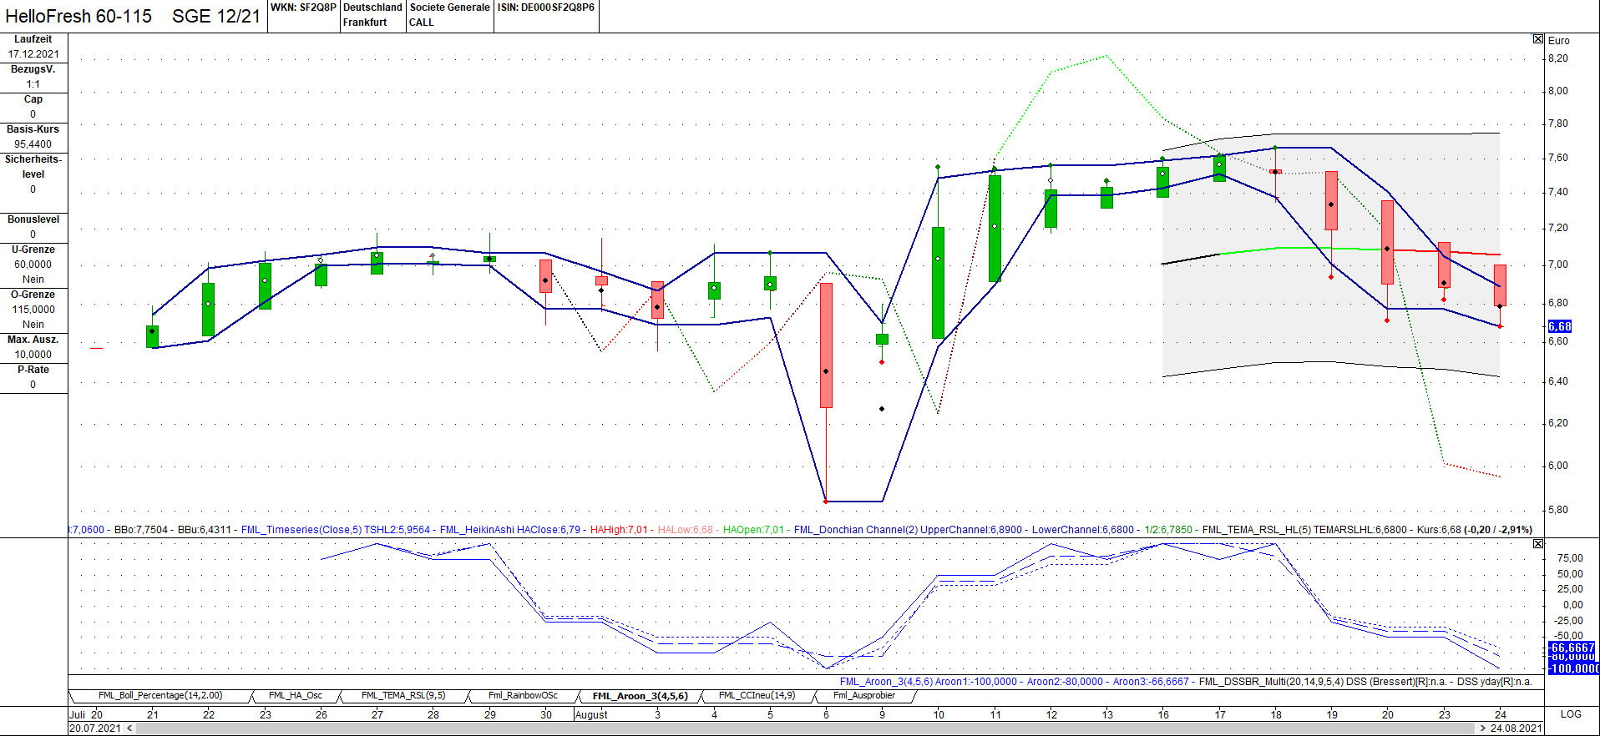This screenshot has height=736, width=1600.
Task: Click Nein below the O-Grenze value
Action: (x=33, y=325)
